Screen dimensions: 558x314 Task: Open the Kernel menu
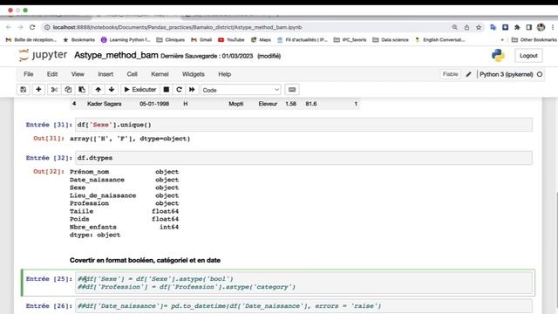(x=160, y=74)
